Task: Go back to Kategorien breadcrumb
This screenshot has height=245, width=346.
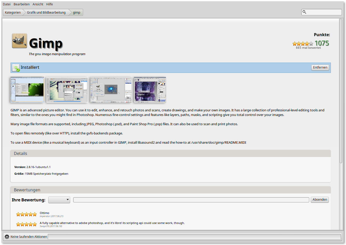Action: pos(13,12)
